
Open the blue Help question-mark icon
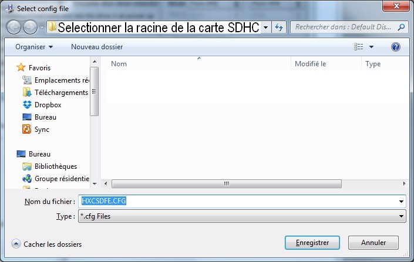(x=396, y=47)
